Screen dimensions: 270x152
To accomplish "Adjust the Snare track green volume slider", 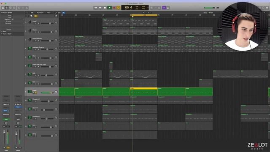I will (x=47, y=92).
